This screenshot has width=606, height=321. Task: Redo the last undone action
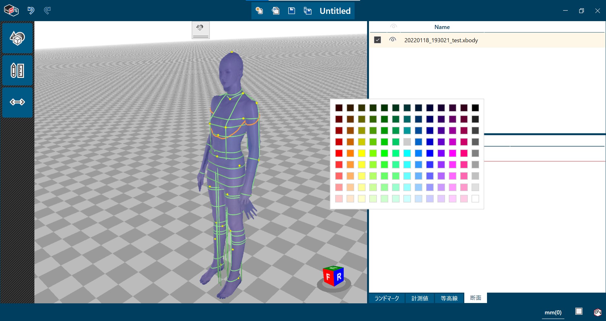(x=47, y=11)
